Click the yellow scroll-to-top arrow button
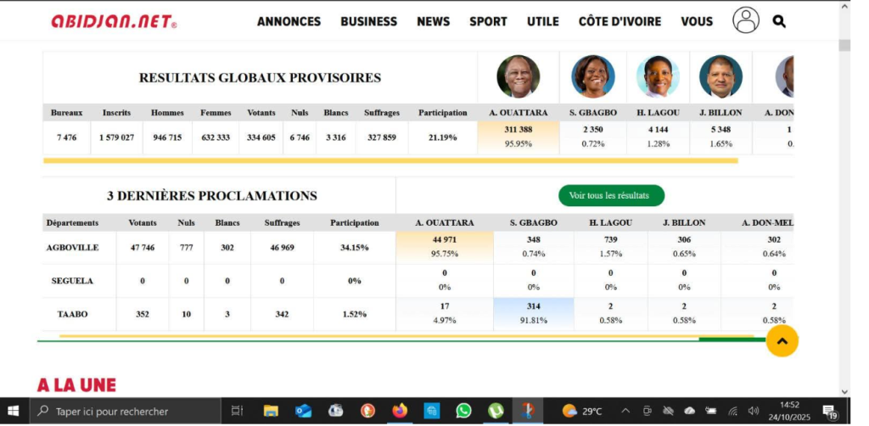Screen dimensions: 869x426 782,341
